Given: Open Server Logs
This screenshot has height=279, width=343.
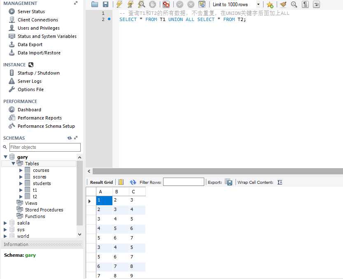Looking at the screenshot, I should tap(30, 81).
